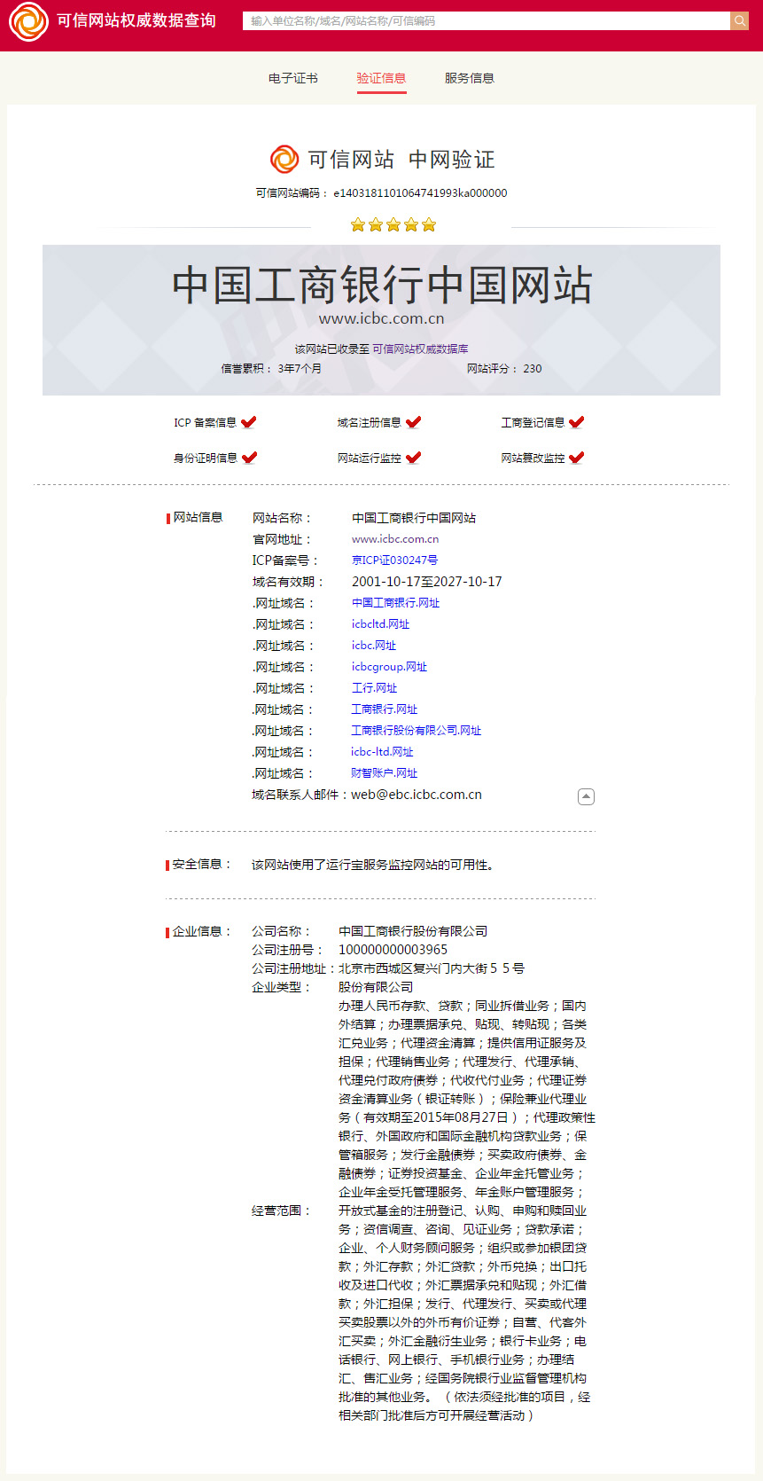Click the red checkmark beside 身份证明信息
The width and height of the screenshot is (763, 1481).
[x=249, y=458]
